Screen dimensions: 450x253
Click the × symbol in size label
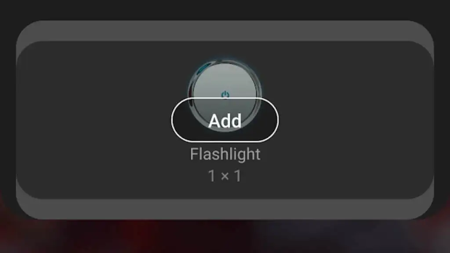pos(225,176)
